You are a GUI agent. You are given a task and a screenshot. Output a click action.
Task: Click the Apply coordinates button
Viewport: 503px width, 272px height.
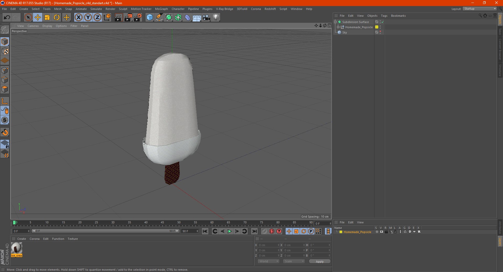pyautogui.click(x=320, y=262)
